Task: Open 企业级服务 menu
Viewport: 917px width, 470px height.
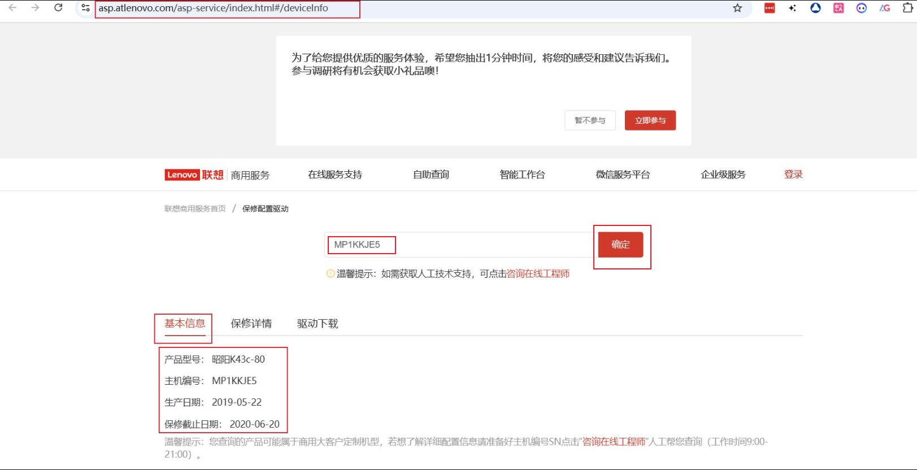Action: coord(723,175)
